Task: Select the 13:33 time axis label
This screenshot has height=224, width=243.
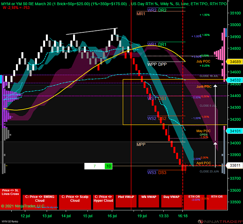Action: pos(164,216)
